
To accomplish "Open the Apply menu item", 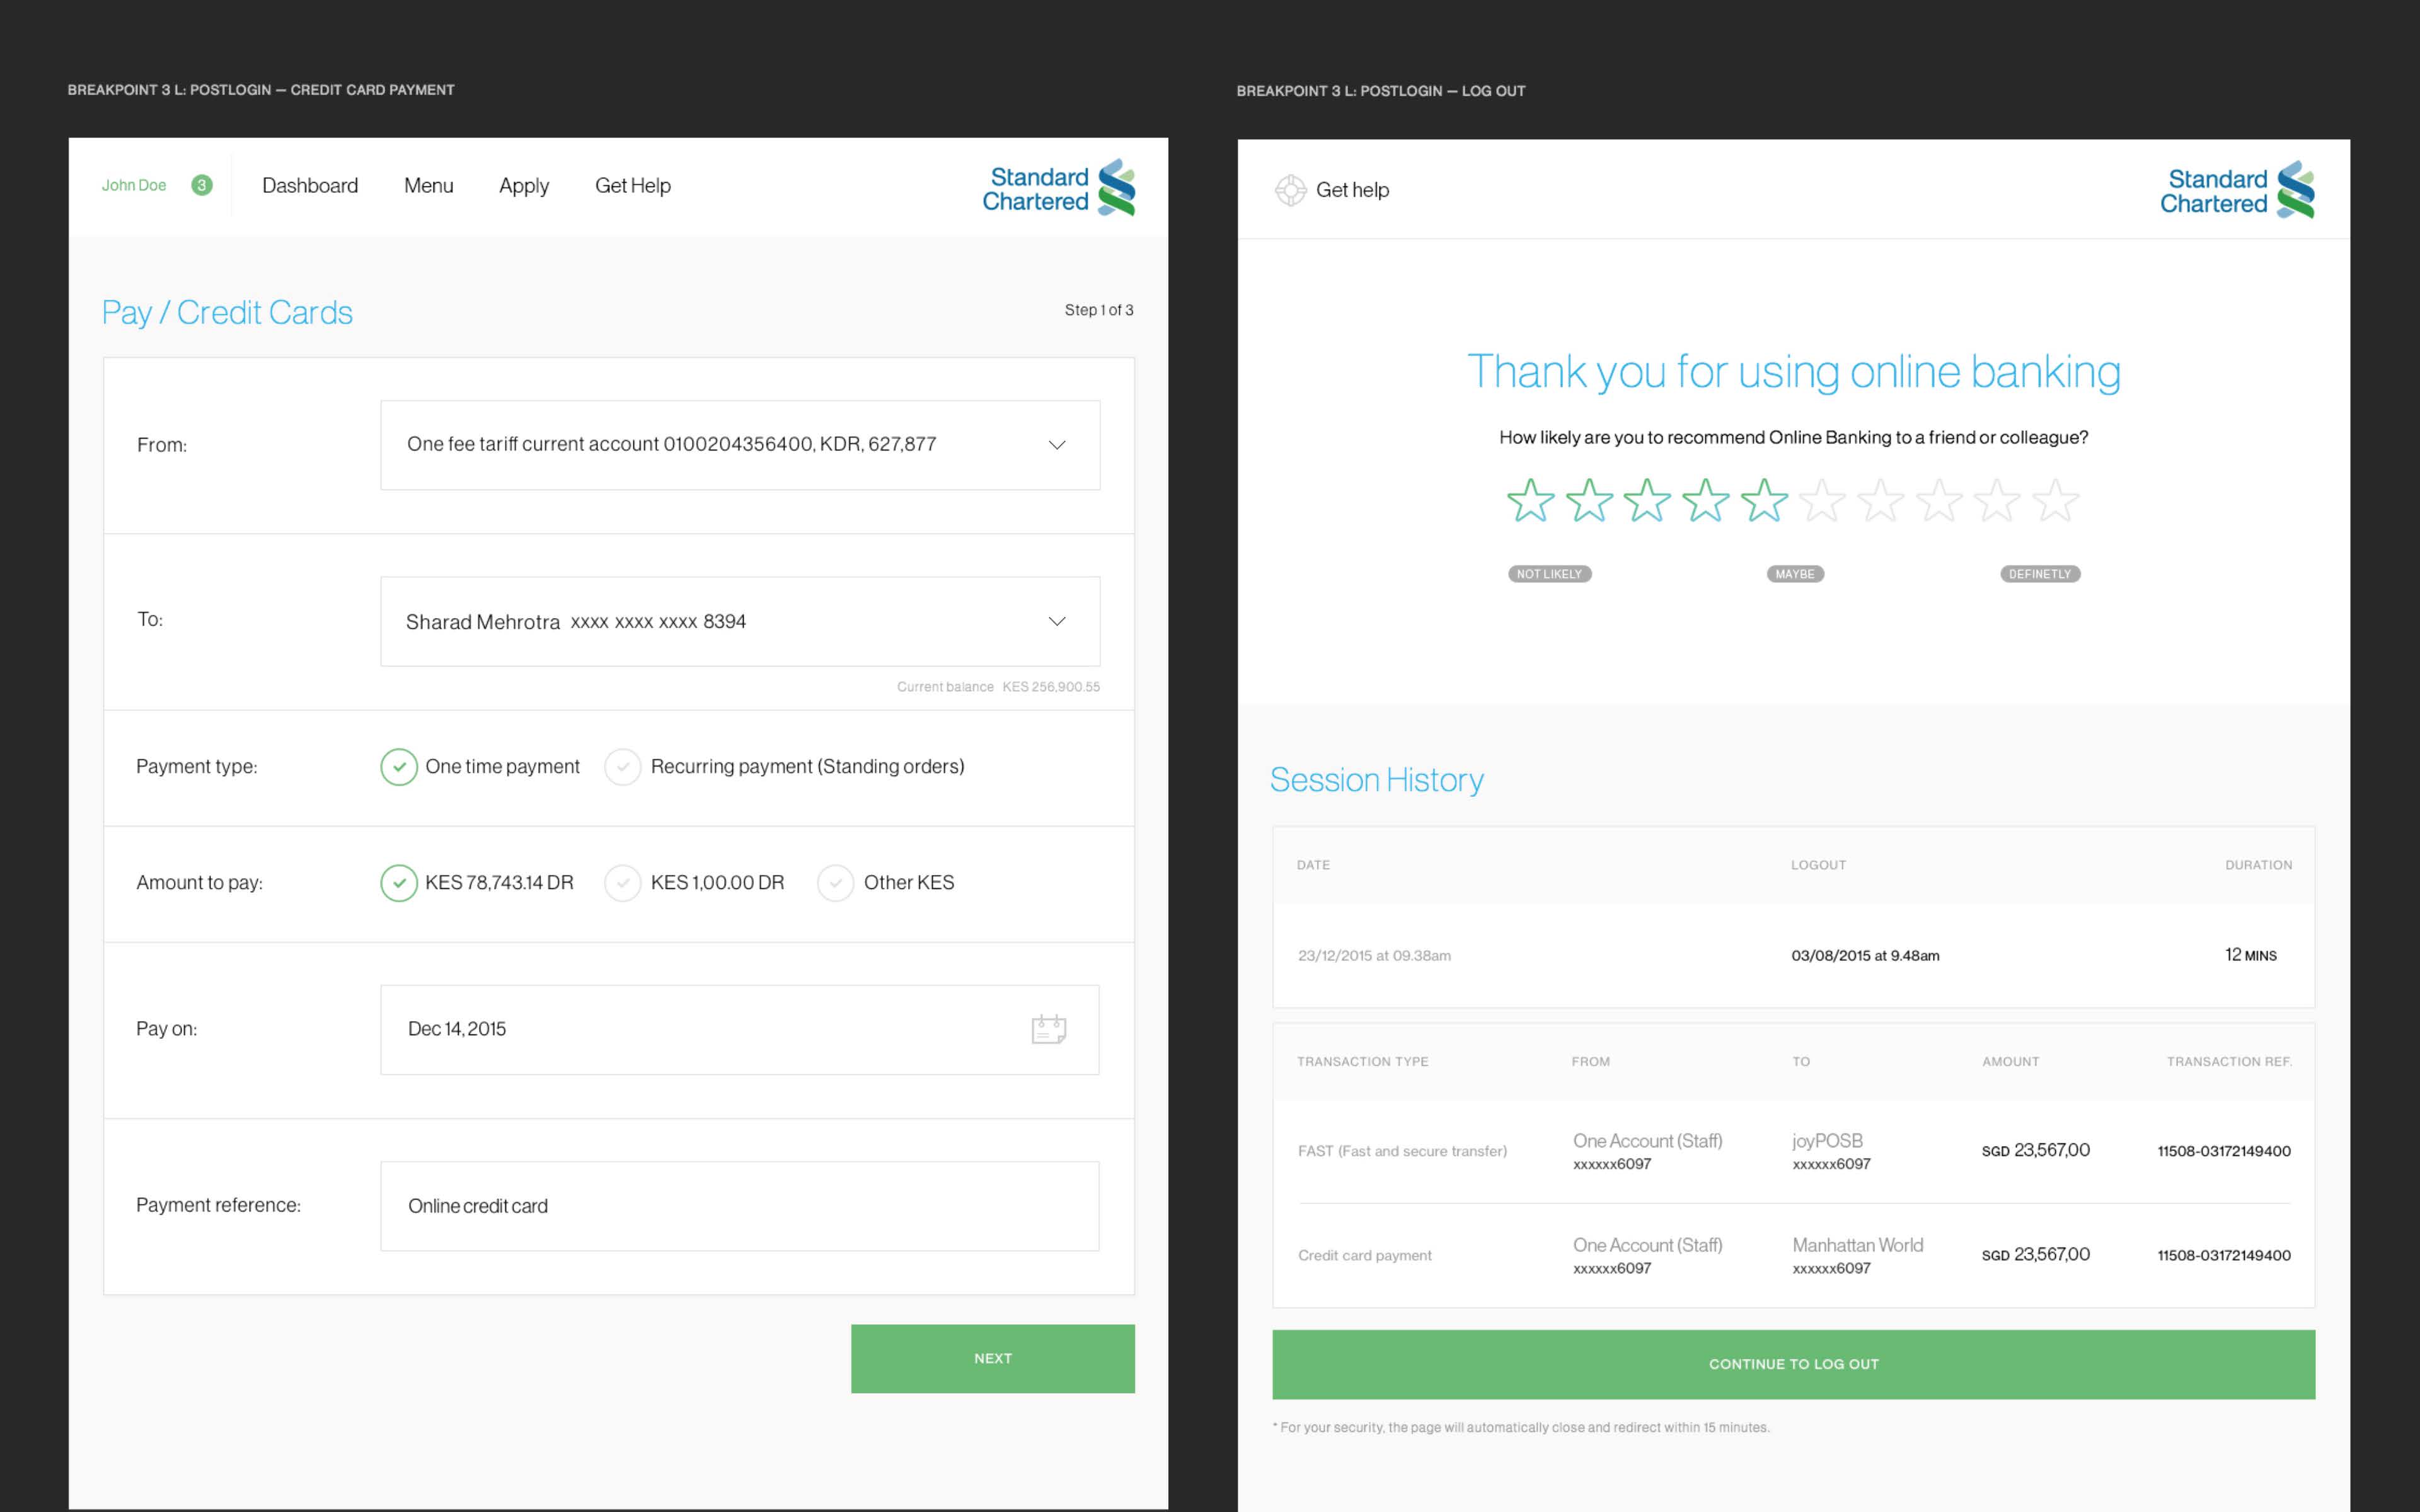I will click(x=524, y=186).
